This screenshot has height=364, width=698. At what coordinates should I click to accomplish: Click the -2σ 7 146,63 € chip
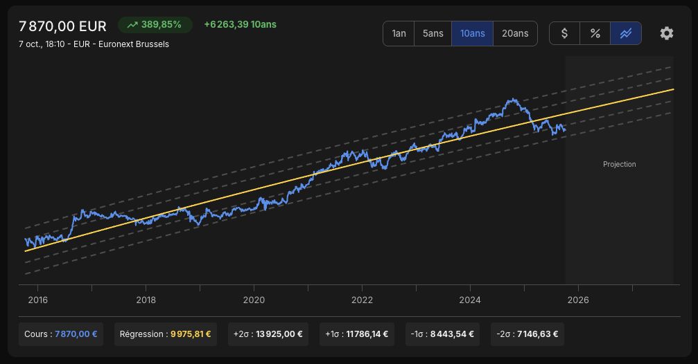click(x=527, y=334)
